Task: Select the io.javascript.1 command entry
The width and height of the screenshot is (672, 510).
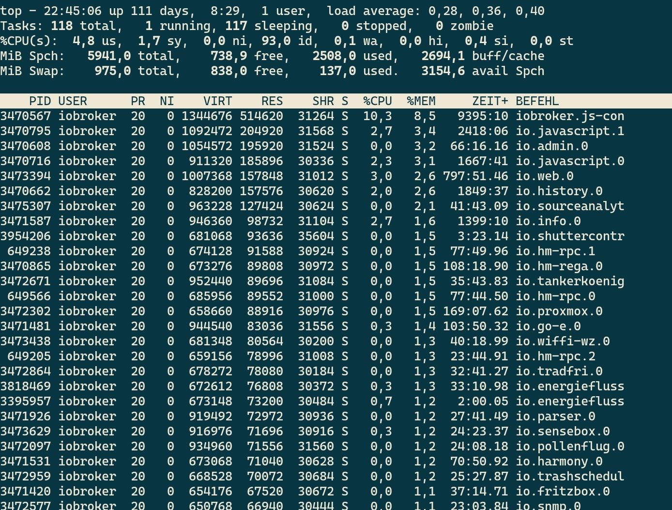Action: [570, 131]
